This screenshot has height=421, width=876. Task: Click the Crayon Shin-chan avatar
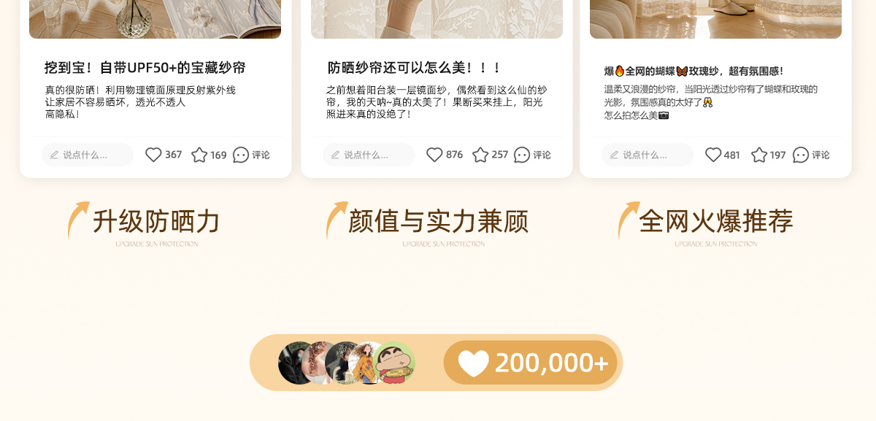395,363
